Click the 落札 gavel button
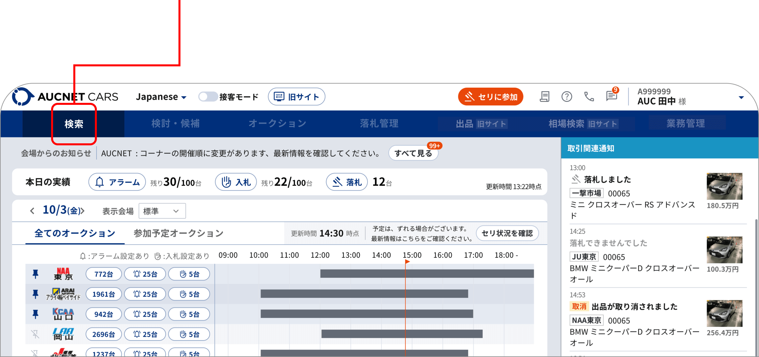 click(x=347, y=182)
